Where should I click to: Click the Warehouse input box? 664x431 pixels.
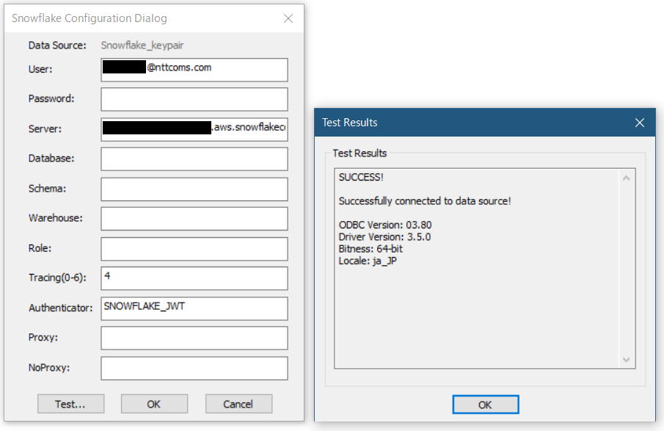pyautogui.click(x=194, y=219)
